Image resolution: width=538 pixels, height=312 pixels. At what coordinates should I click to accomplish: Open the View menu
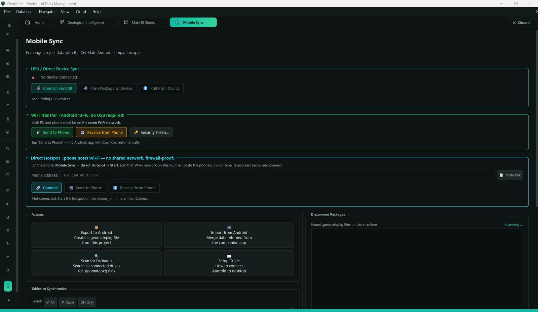pyautogui.click(x=65, y=12)
